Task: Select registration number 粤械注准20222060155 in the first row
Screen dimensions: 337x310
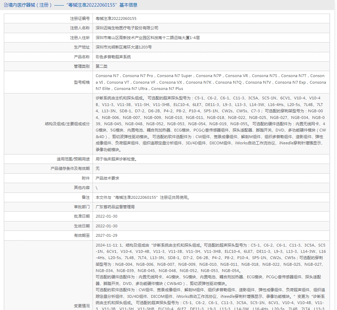Action: pyautogui.click(x=116, y=19)
